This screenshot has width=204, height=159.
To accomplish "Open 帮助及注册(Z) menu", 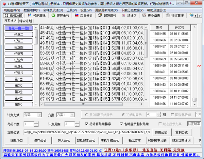I will pyautogui.click(x=157, y=10).
